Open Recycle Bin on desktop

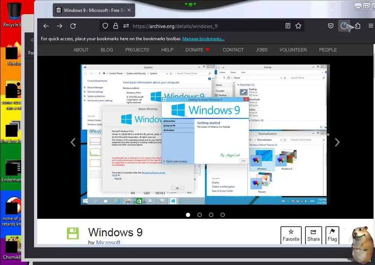[13, 15]
